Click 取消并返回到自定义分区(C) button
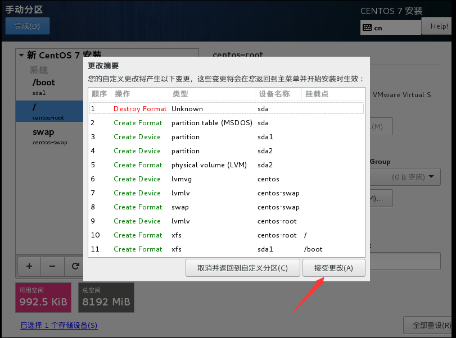 click(242, 268)
